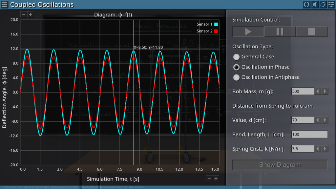Toggle the muted speaker sound icon
The image size is (336, 189).
click(315, 5)
